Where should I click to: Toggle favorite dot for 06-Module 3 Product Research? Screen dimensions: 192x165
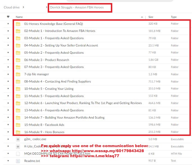(8, 60)
